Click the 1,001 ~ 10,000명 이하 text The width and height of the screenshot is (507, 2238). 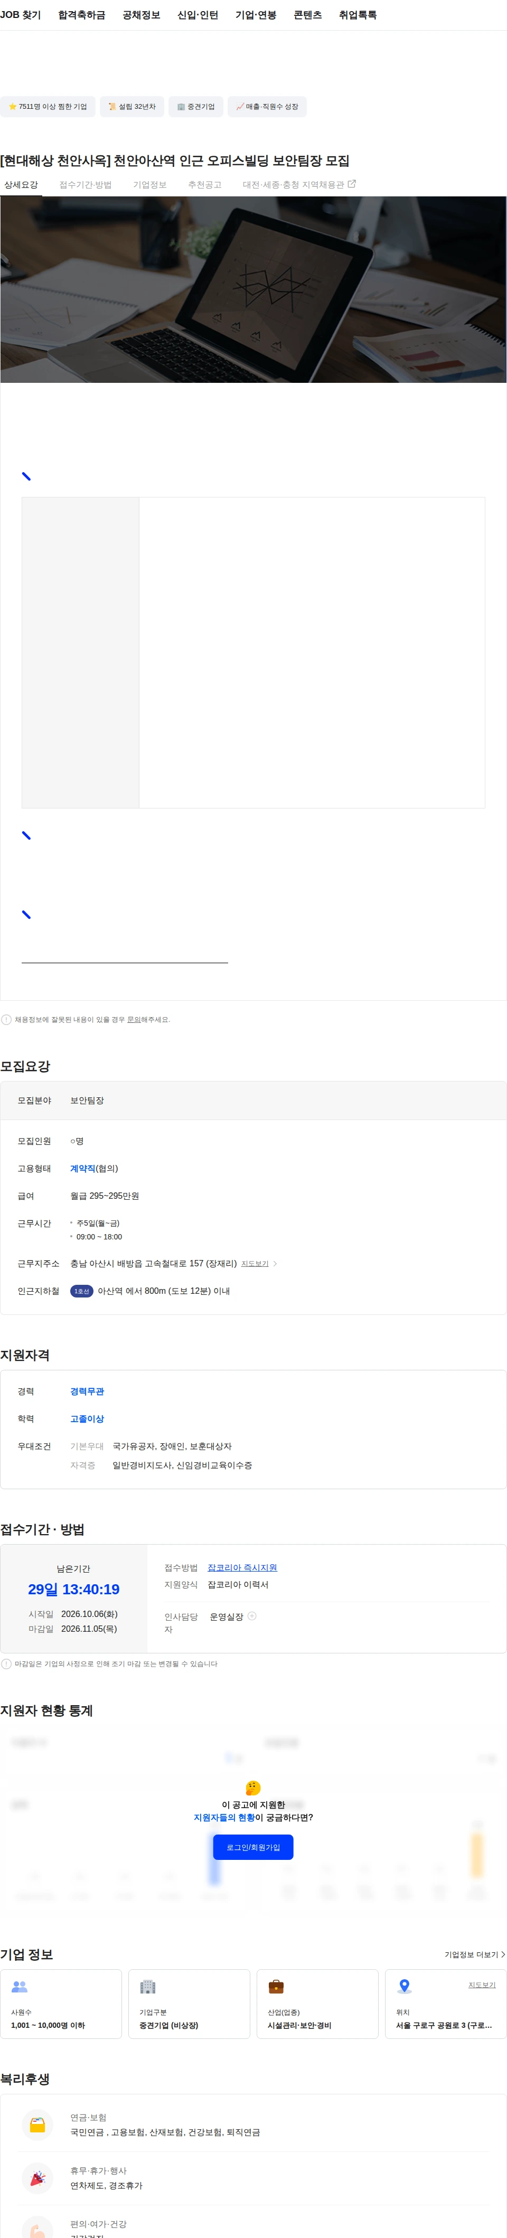(48, 2026)
